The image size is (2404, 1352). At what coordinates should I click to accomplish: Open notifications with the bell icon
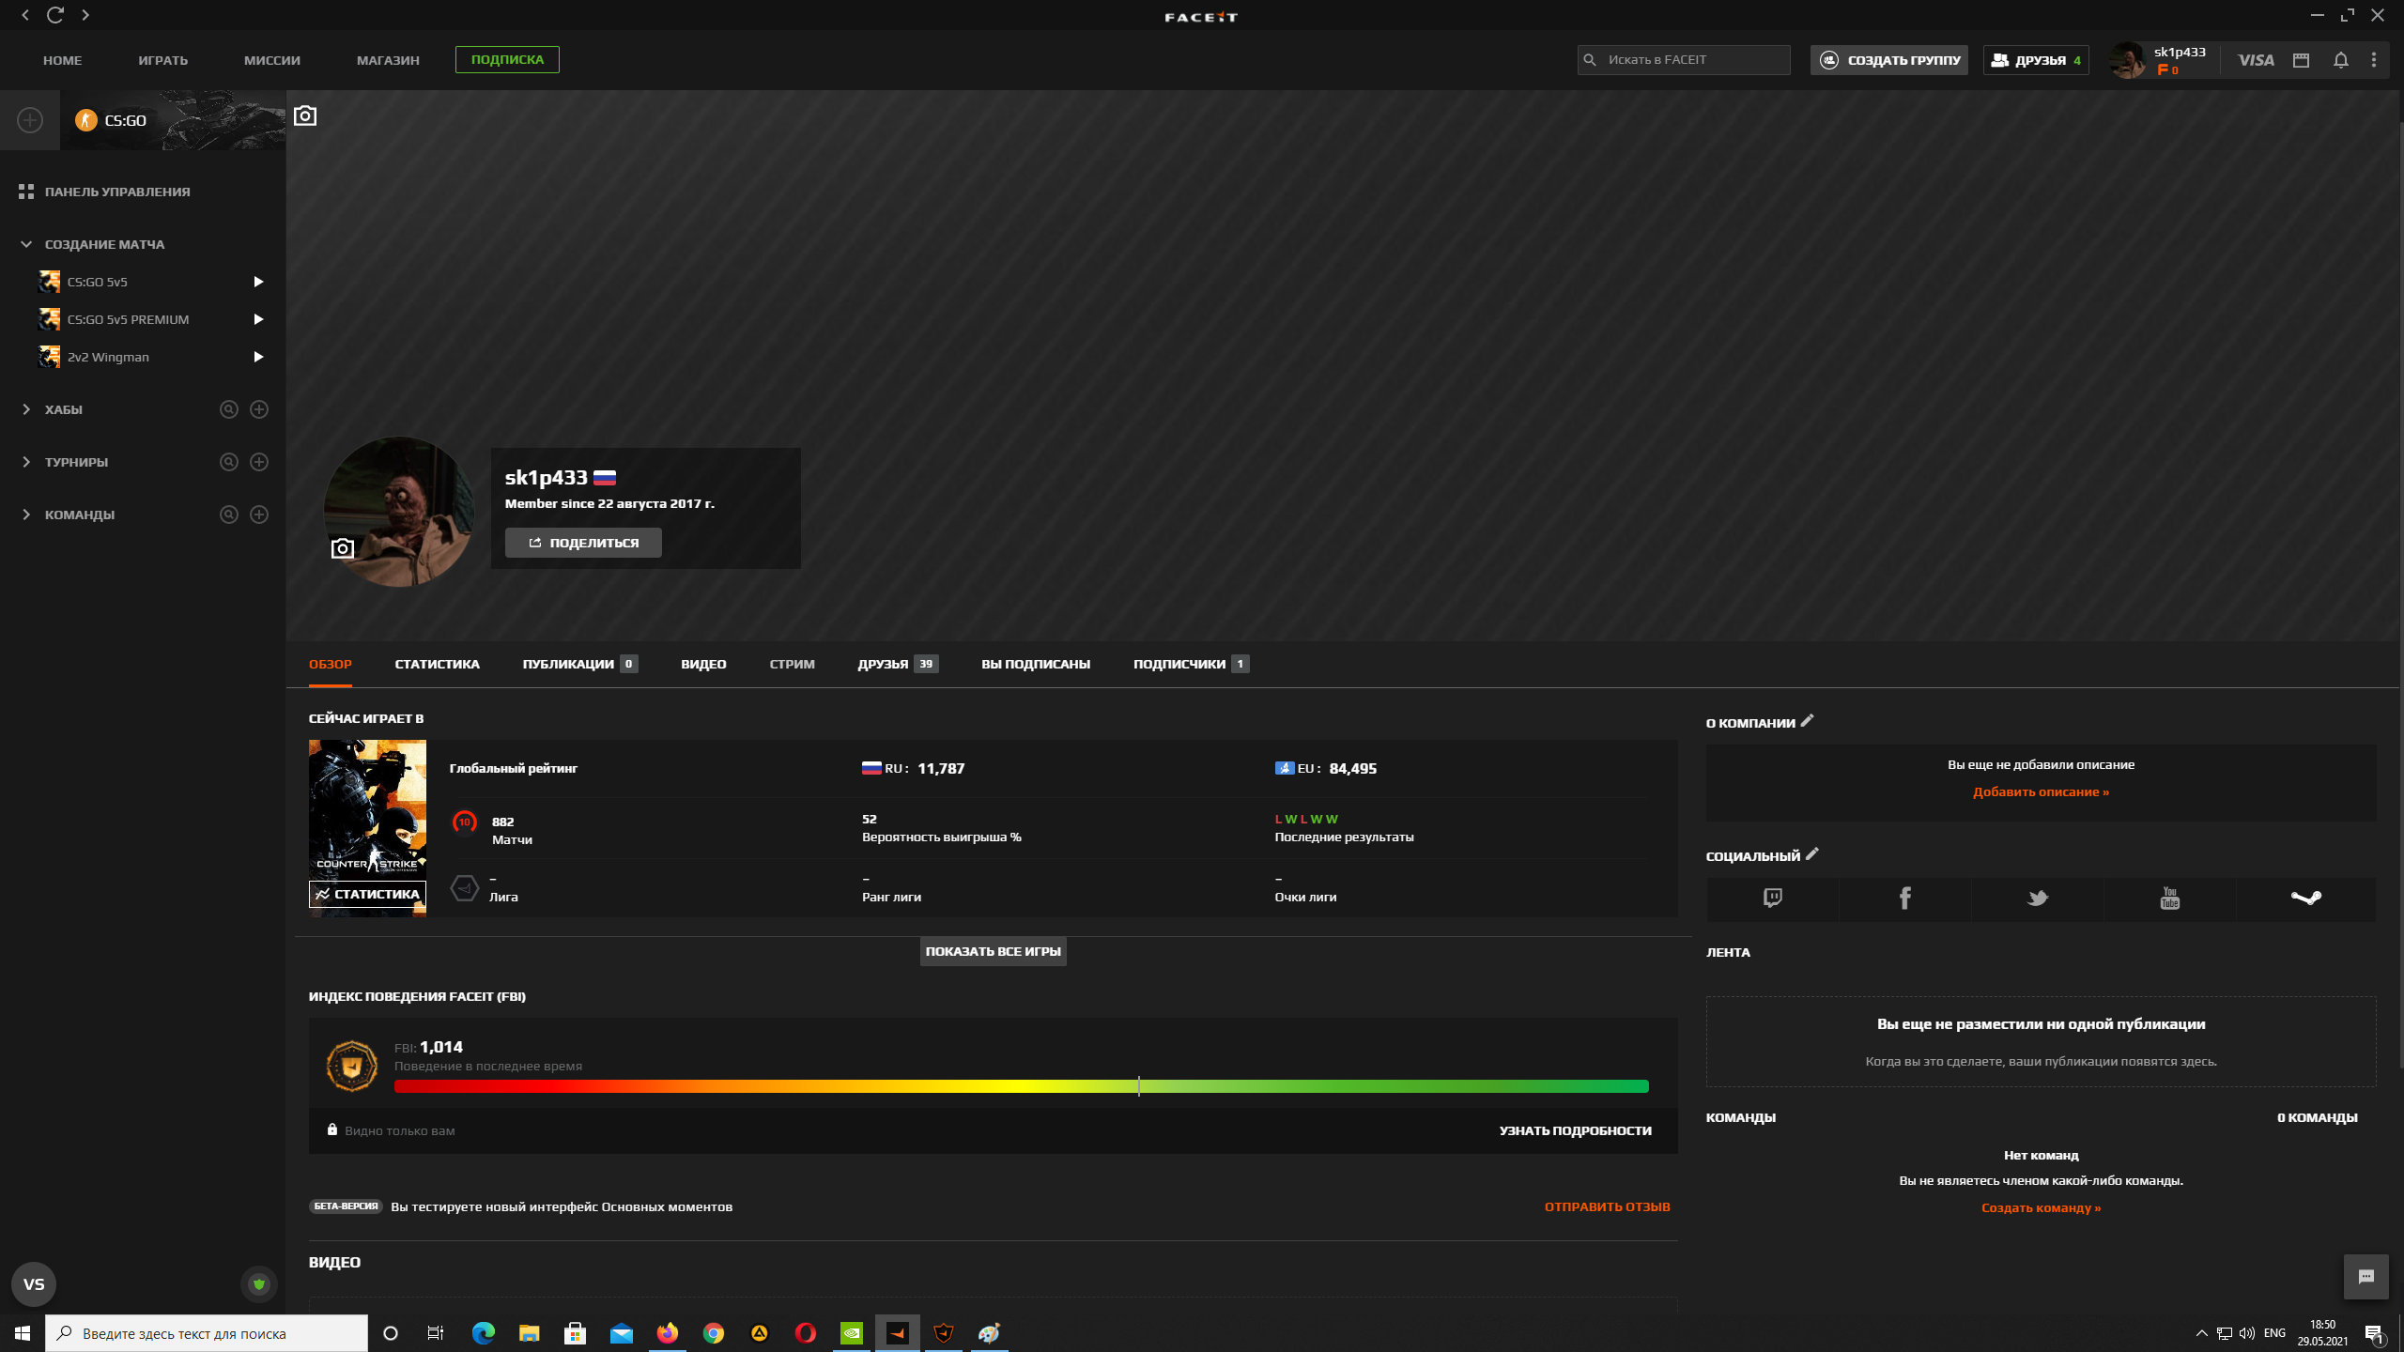(2341, 60)
